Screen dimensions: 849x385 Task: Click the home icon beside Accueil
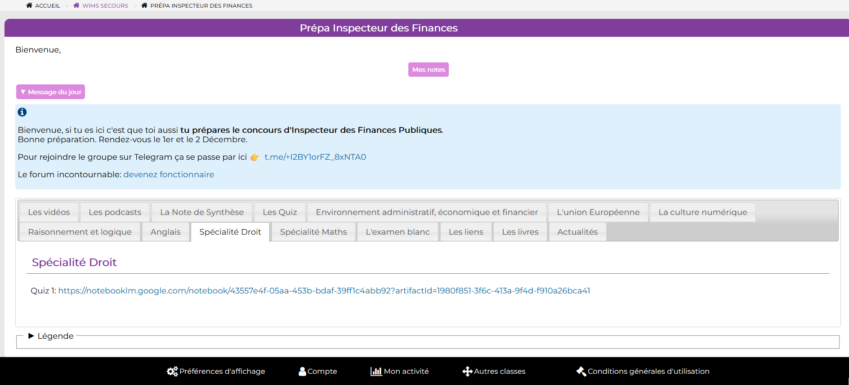[29, 5]
